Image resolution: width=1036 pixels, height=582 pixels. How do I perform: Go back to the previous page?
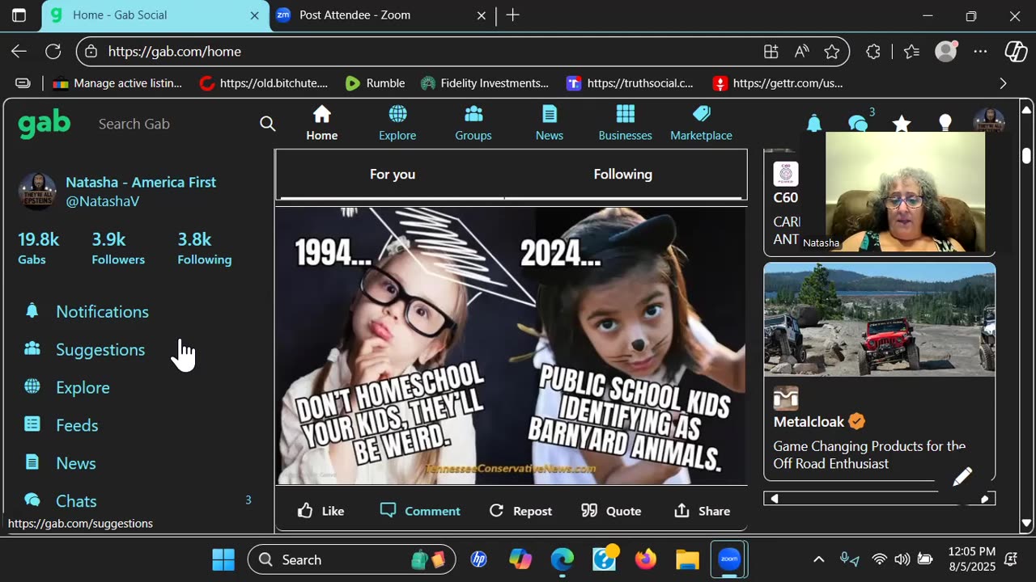click(x=19, y=52)
